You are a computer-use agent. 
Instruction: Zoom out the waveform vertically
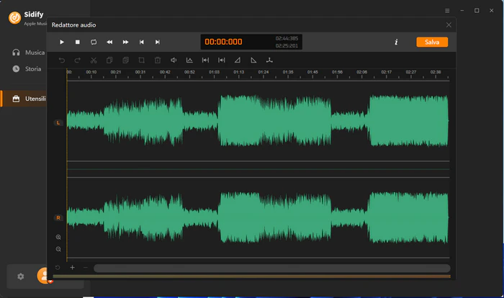(58, 249)
